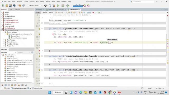169x95 pixels.
Task: Click the Open Project toolbar icon
Action: (10, 6)
